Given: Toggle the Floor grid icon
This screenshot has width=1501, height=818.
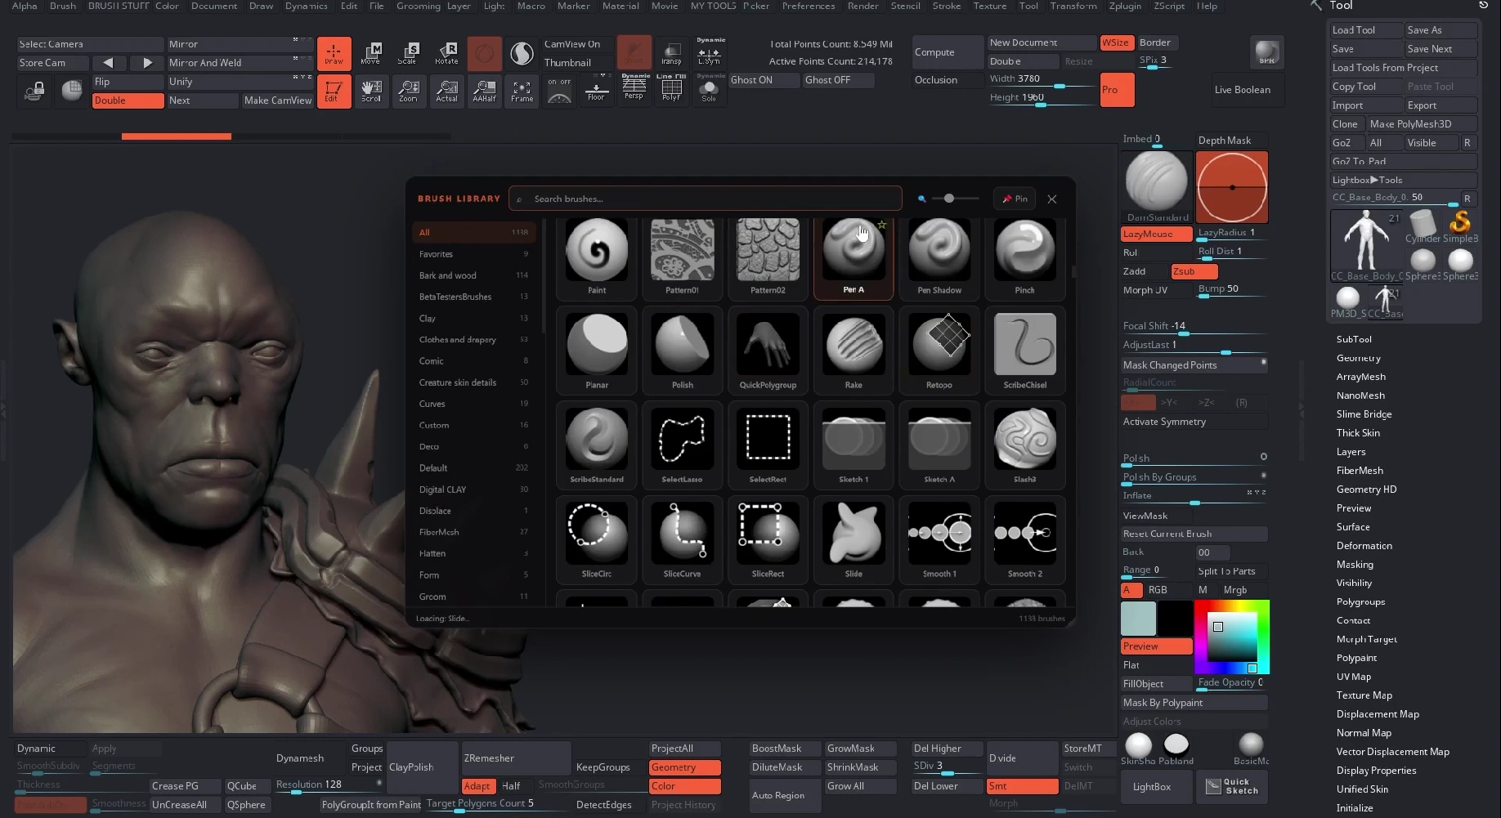Looking at the screenshot, I should [x=596, y=91].
